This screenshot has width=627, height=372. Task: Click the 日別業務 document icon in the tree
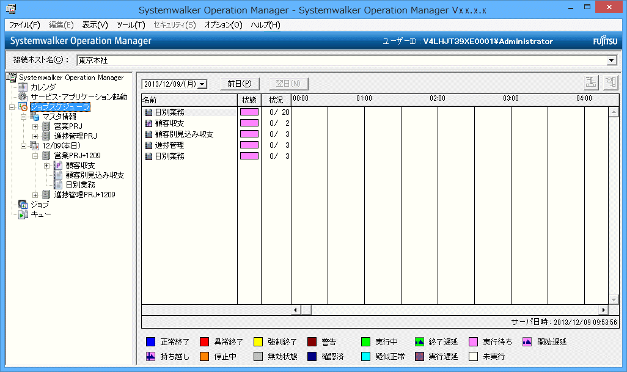[59, 184]
